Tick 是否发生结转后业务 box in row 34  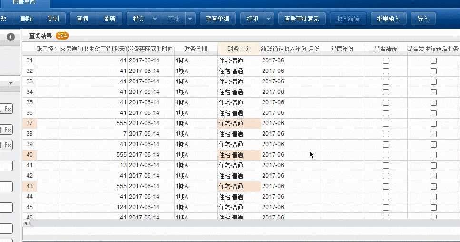[433, 92]
